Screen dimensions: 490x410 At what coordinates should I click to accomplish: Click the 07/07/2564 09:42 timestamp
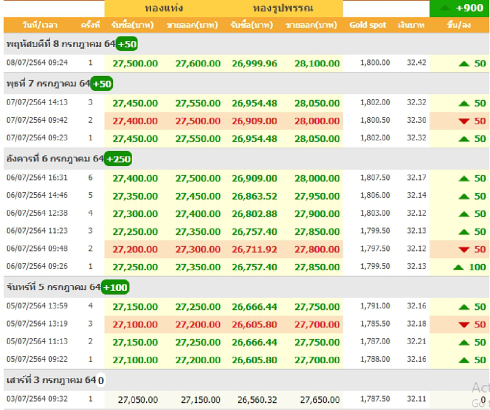[37, 120]
